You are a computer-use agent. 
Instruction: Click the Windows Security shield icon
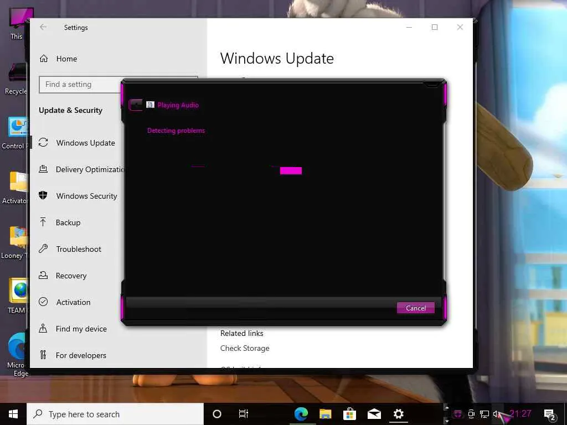pyautogui.click(x=43, y=195)
